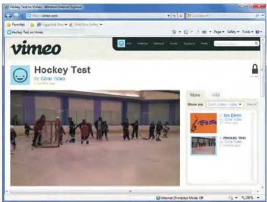267x202 pixels.
Task: Open the Live Search provider dropdown arrow
Action: tap(263, 16)
